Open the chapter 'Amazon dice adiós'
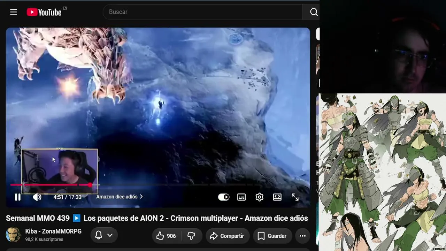The height and width of the screenshot is (251, 446). click(120, 197)
